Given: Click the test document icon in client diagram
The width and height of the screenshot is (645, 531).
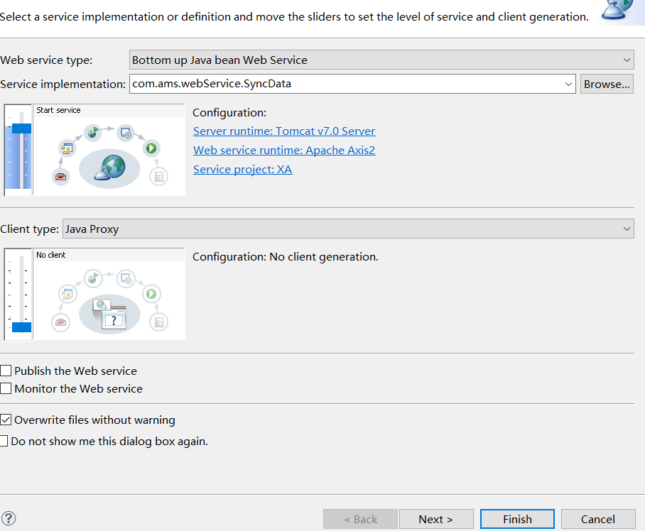Looking at the screenshot, I should tap(159, 322).
